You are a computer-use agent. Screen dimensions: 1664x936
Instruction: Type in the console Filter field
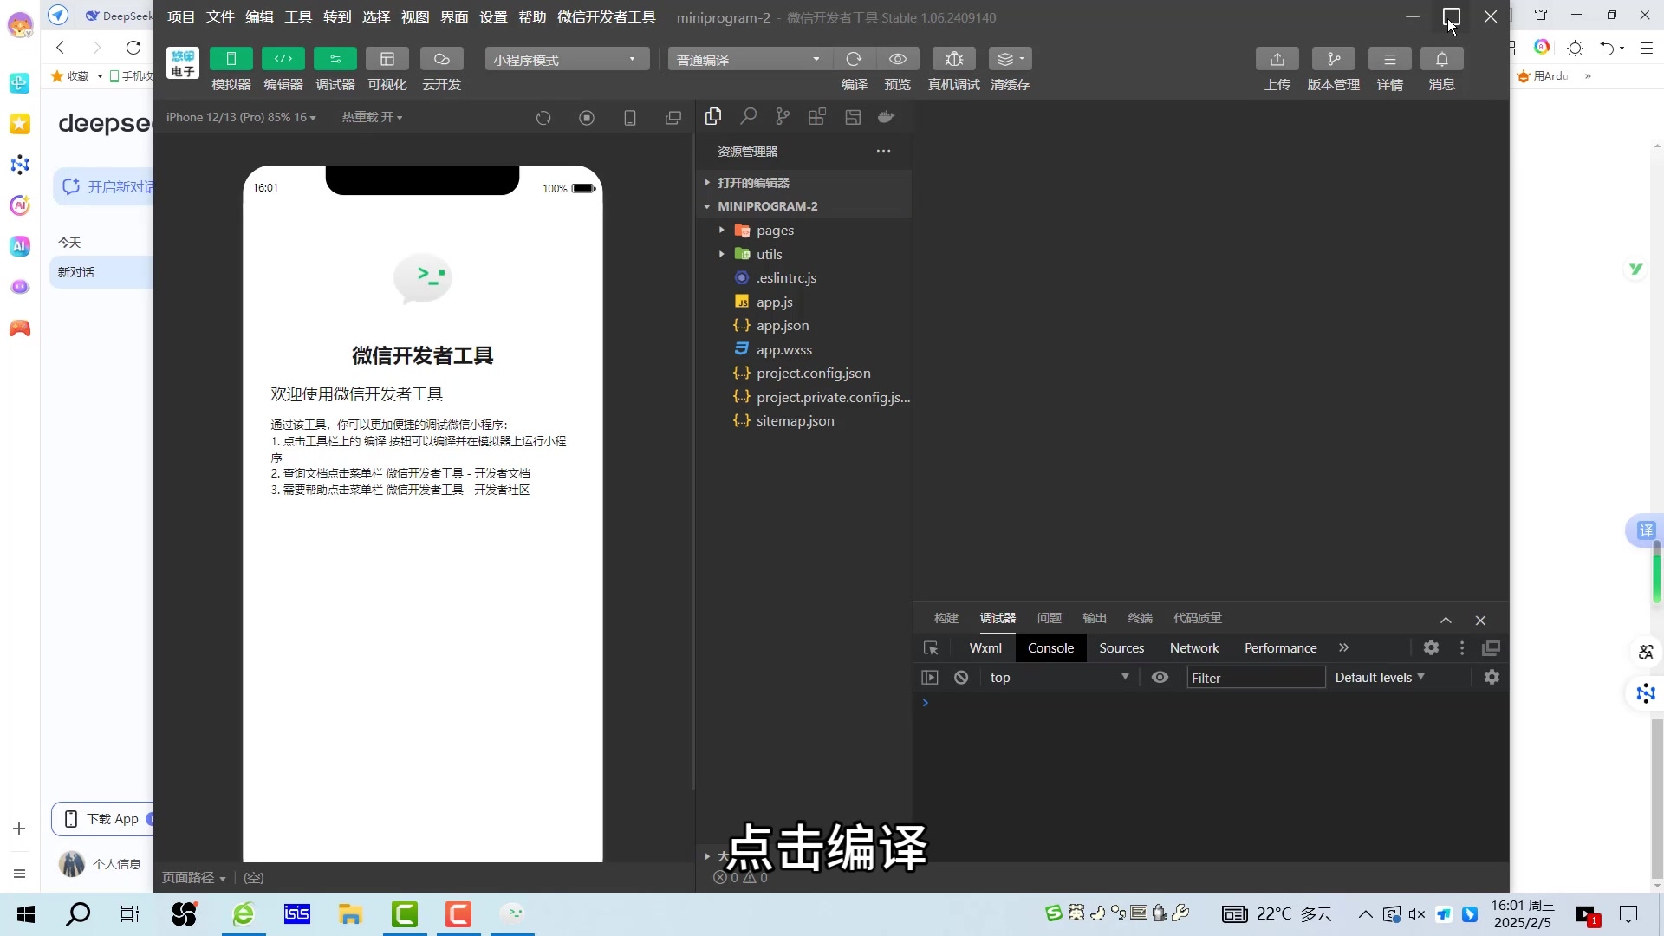(x=1255, y=677)
